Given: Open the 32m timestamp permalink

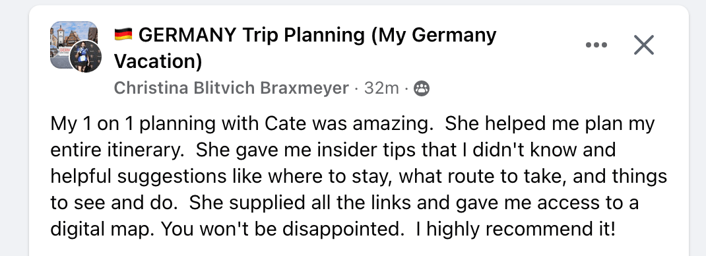Looking at the screenshot, I should (381, 88).
